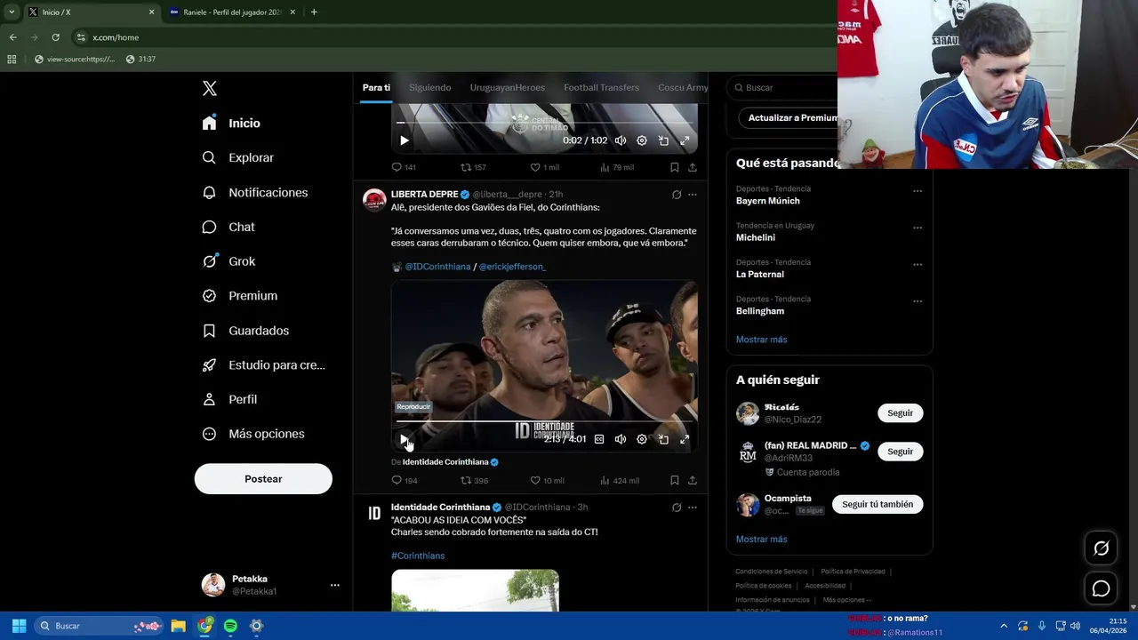
Task: Mute the Corinthians video volume
Action: pos(621,439)
